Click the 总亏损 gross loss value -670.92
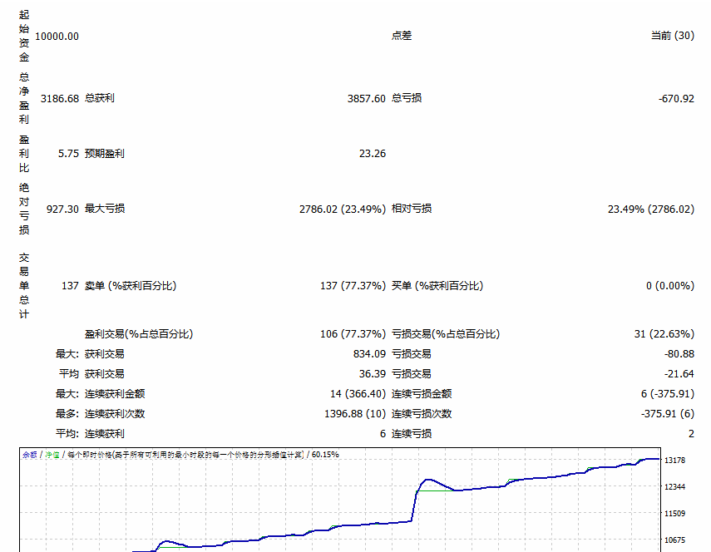Screen dimensions: 711x552 point(675,98)
